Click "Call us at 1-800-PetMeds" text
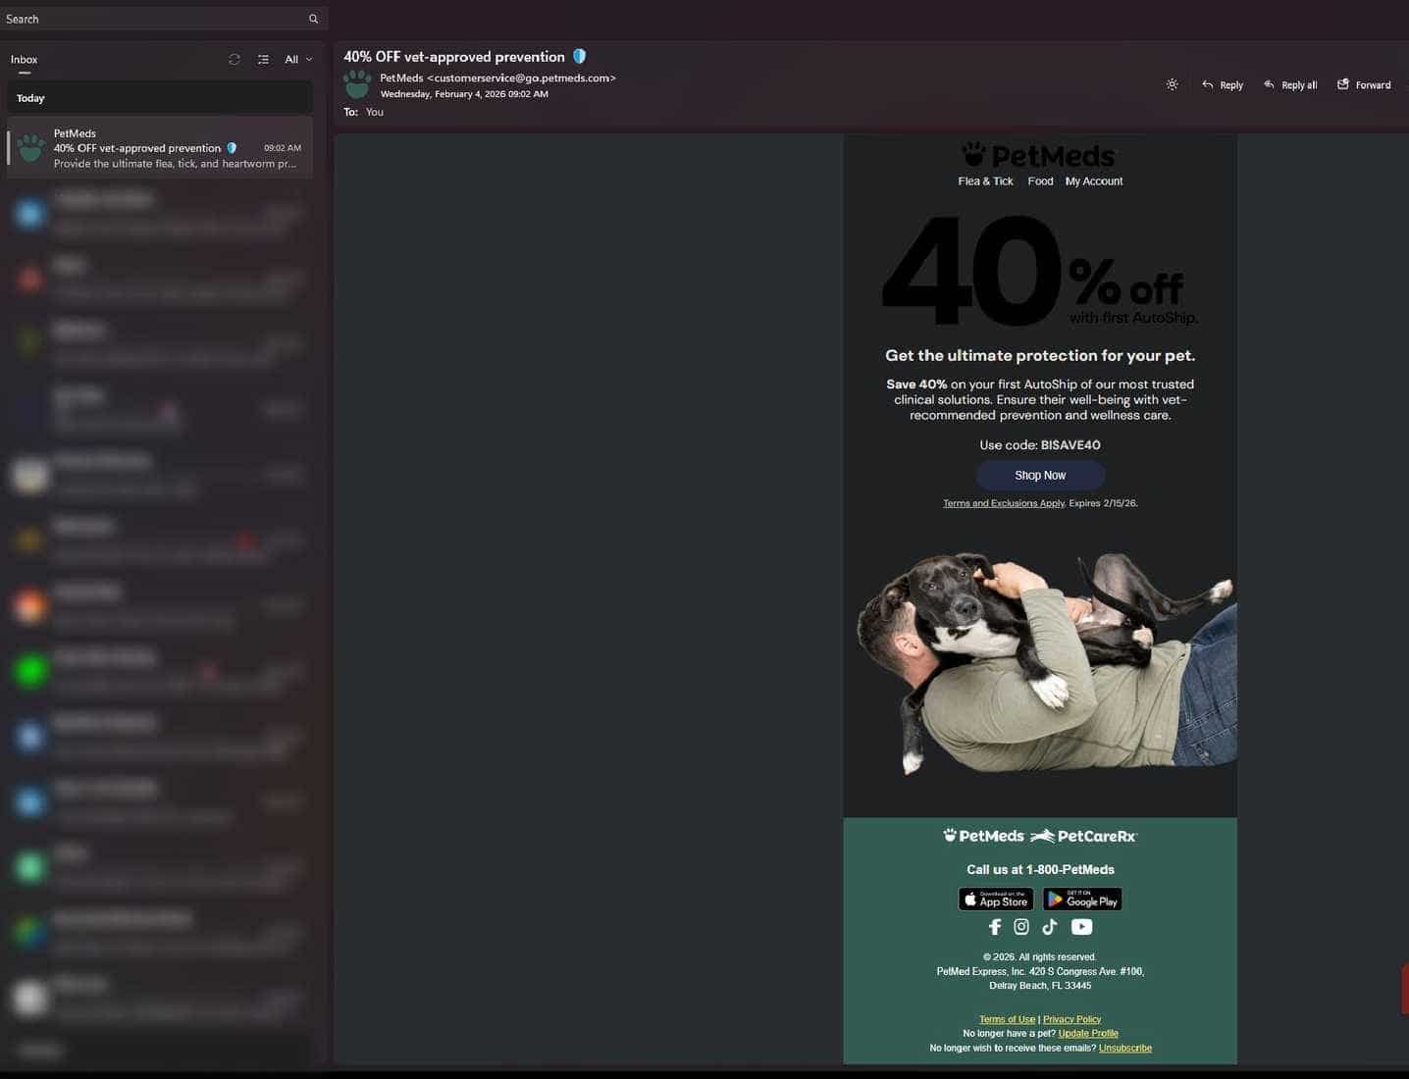 coord(1040,870)
